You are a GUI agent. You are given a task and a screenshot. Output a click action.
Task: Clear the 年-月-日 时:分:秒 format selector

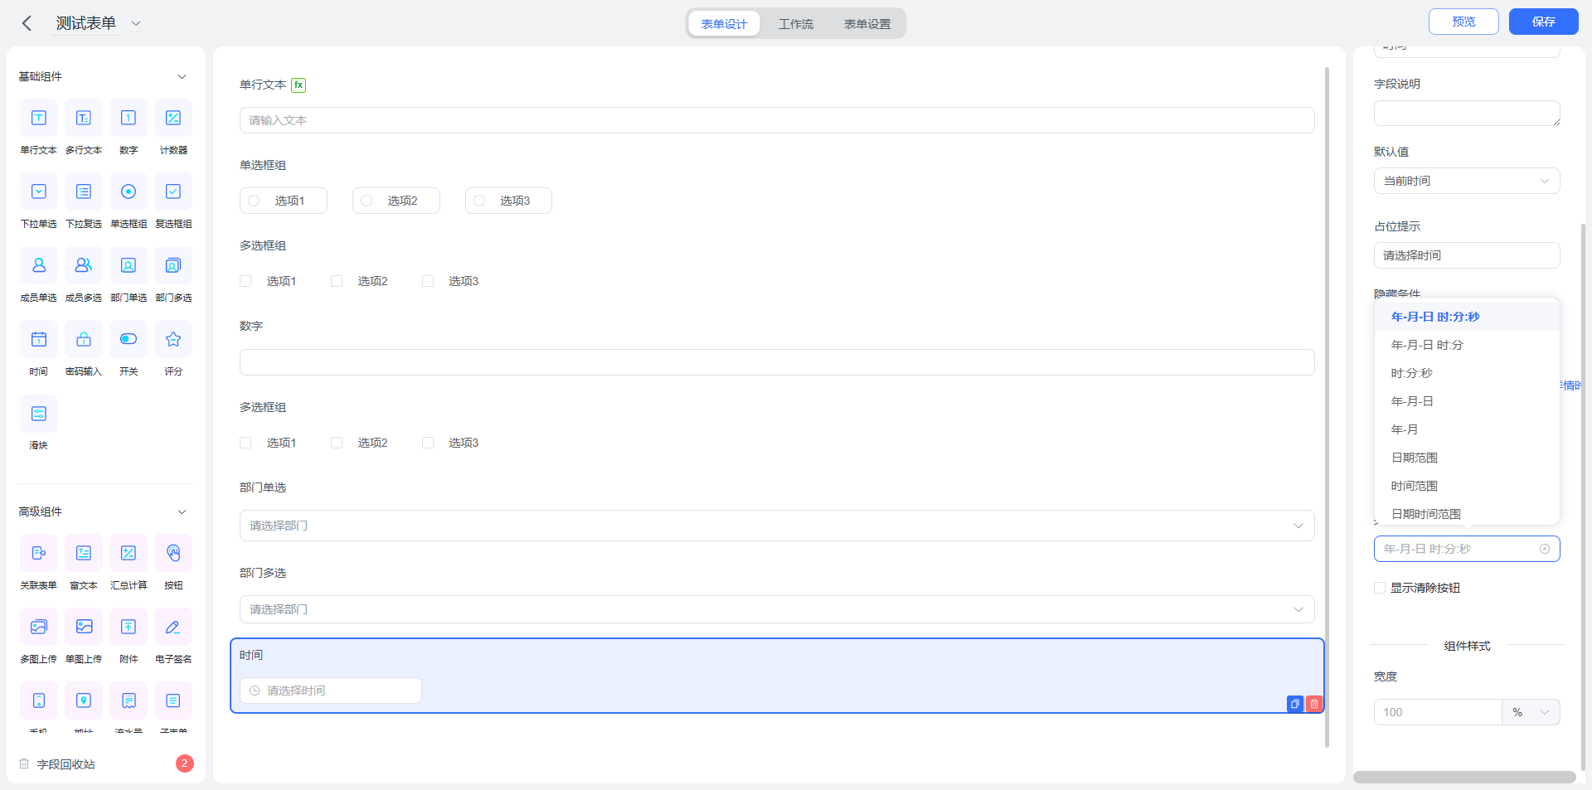pos(1545,549)
